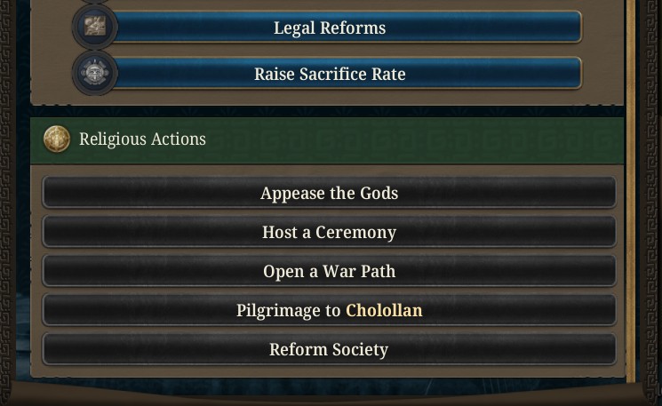Click the gold Religious Actions emblem
The width and height of the screenshot is (662, 406).
pyautogui.click(x=57, y=139)
